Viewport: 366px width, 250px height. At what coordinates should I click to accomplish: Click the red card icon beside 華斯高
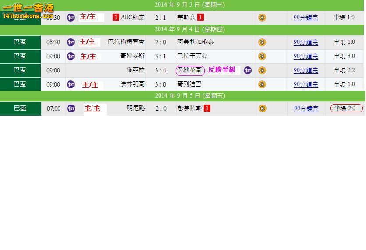[200, 17]
